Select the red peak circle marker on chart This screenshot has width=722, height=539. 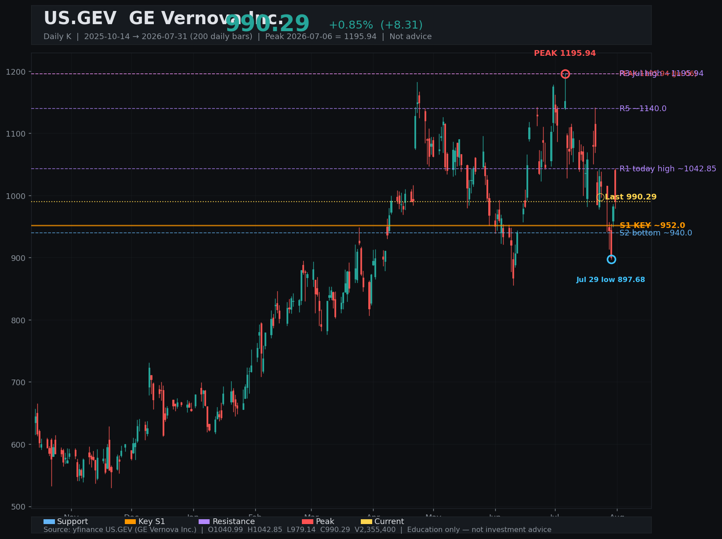tap(566, 74)
